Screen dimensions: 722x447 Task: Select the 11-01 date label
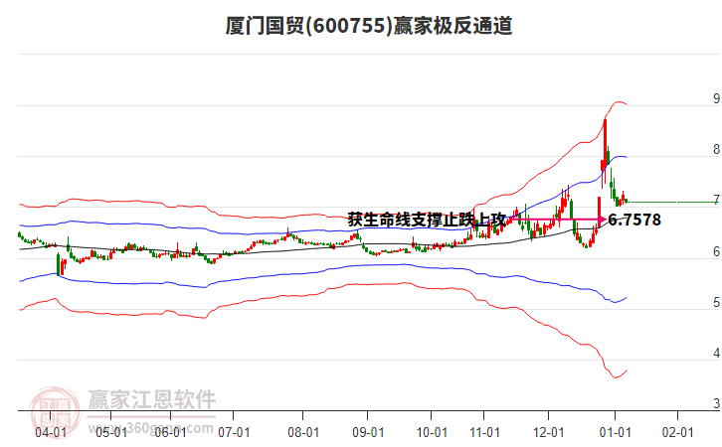coord(484,432)
